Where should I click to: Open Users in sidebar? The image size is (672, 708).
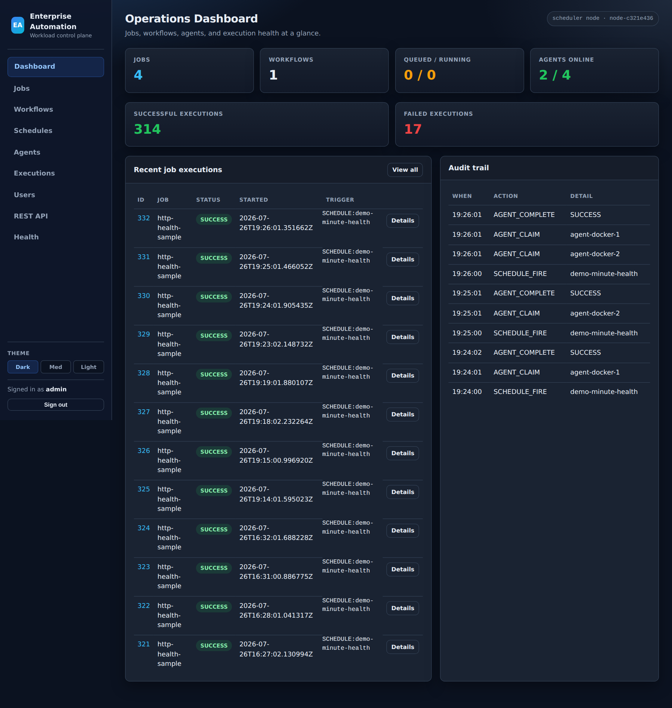pos(56,195)
